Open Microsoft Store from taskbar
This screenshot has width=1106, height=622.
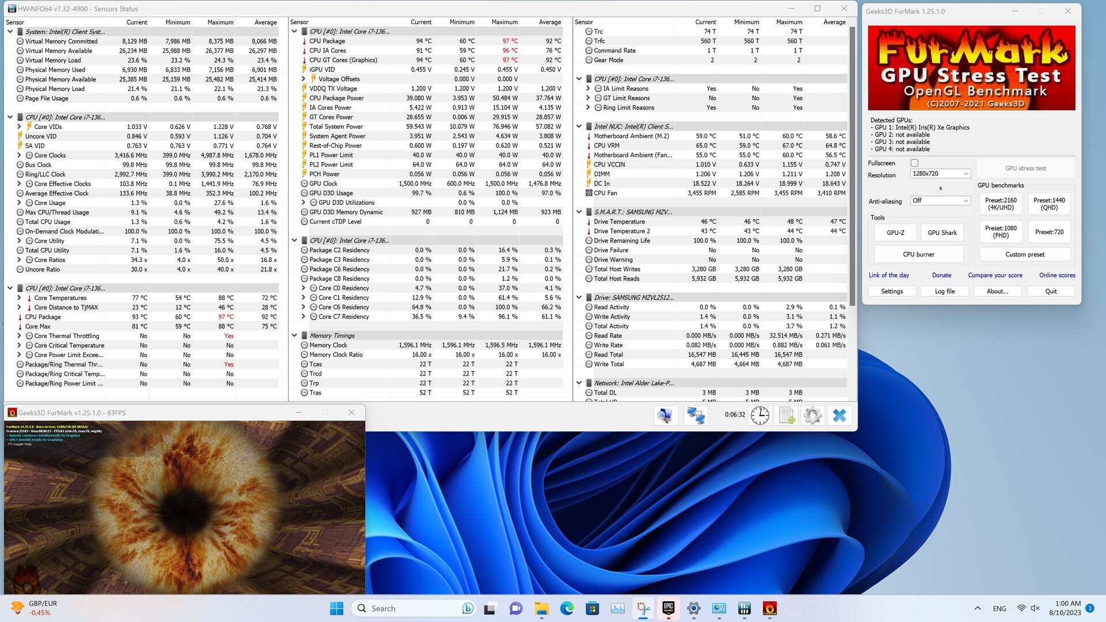tap(592, 608)
